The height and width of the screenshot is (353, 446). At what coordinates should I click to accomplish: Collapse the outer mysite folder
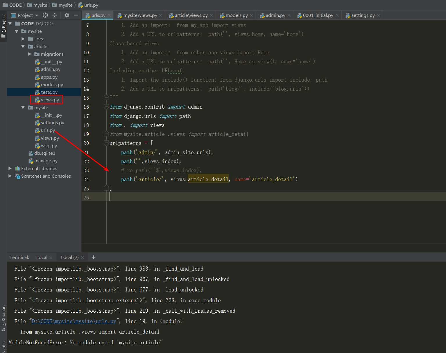pos(17,31)
